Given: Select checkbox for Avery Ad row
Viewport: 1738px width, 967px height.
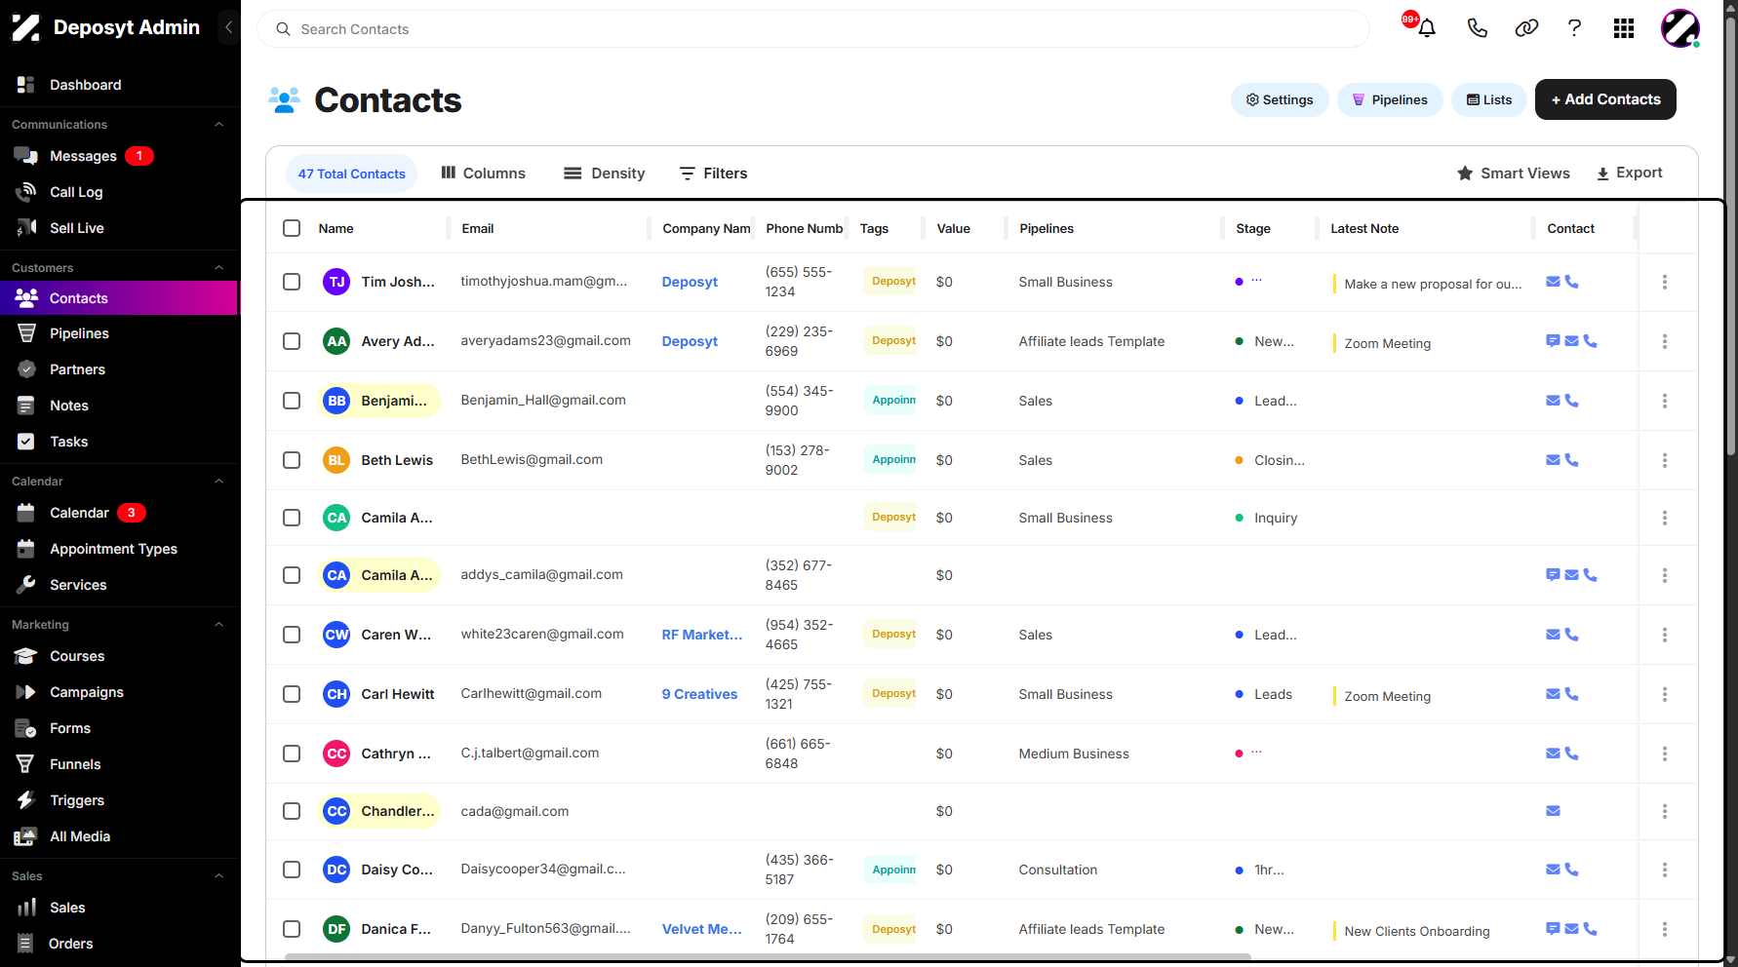Looking at the screenshot, I should pyautogui.click(x=292, y=341).
